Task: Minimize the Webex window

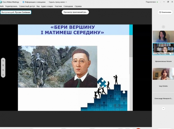Action: (164, 2)
